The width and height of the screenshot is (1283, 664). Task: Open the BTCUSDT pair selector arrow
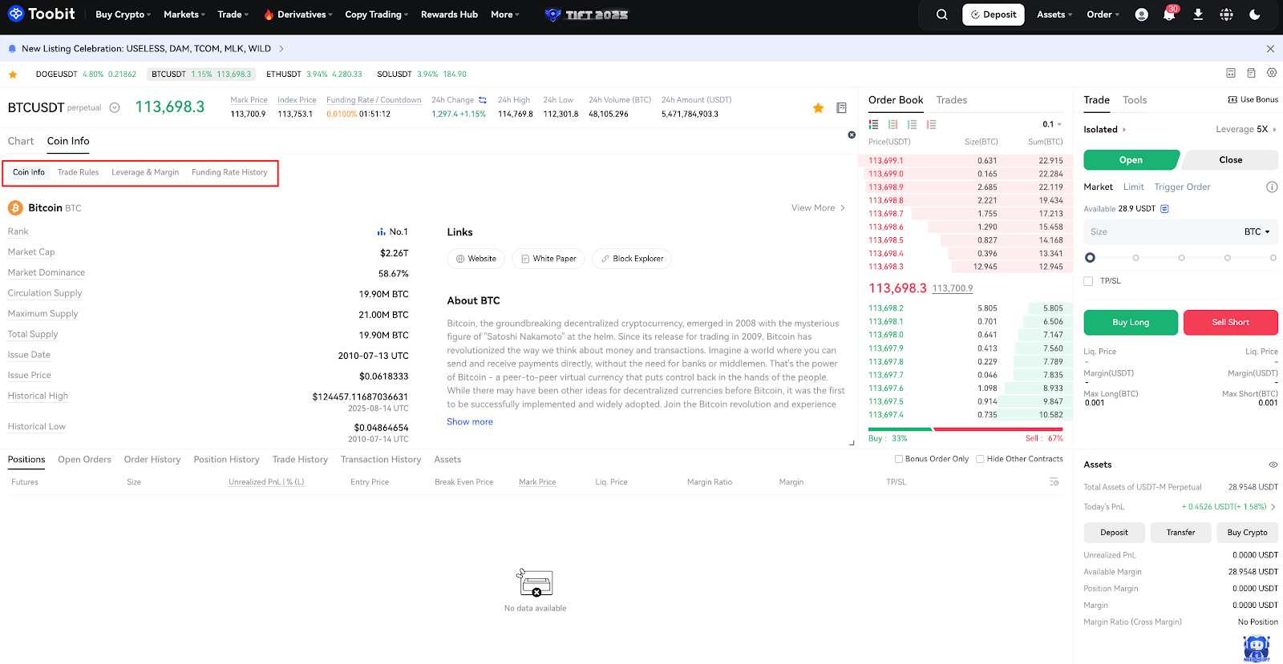115,107
